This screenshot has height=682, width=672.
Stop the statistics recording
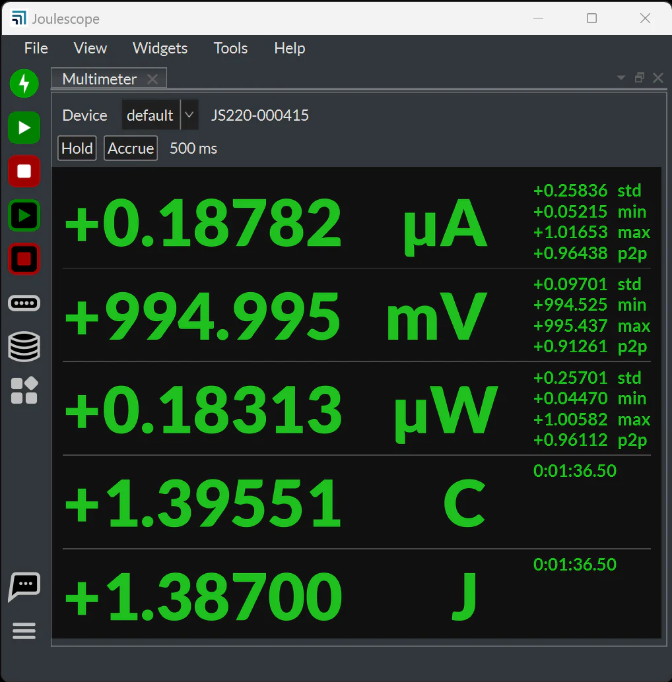point(24,259)
